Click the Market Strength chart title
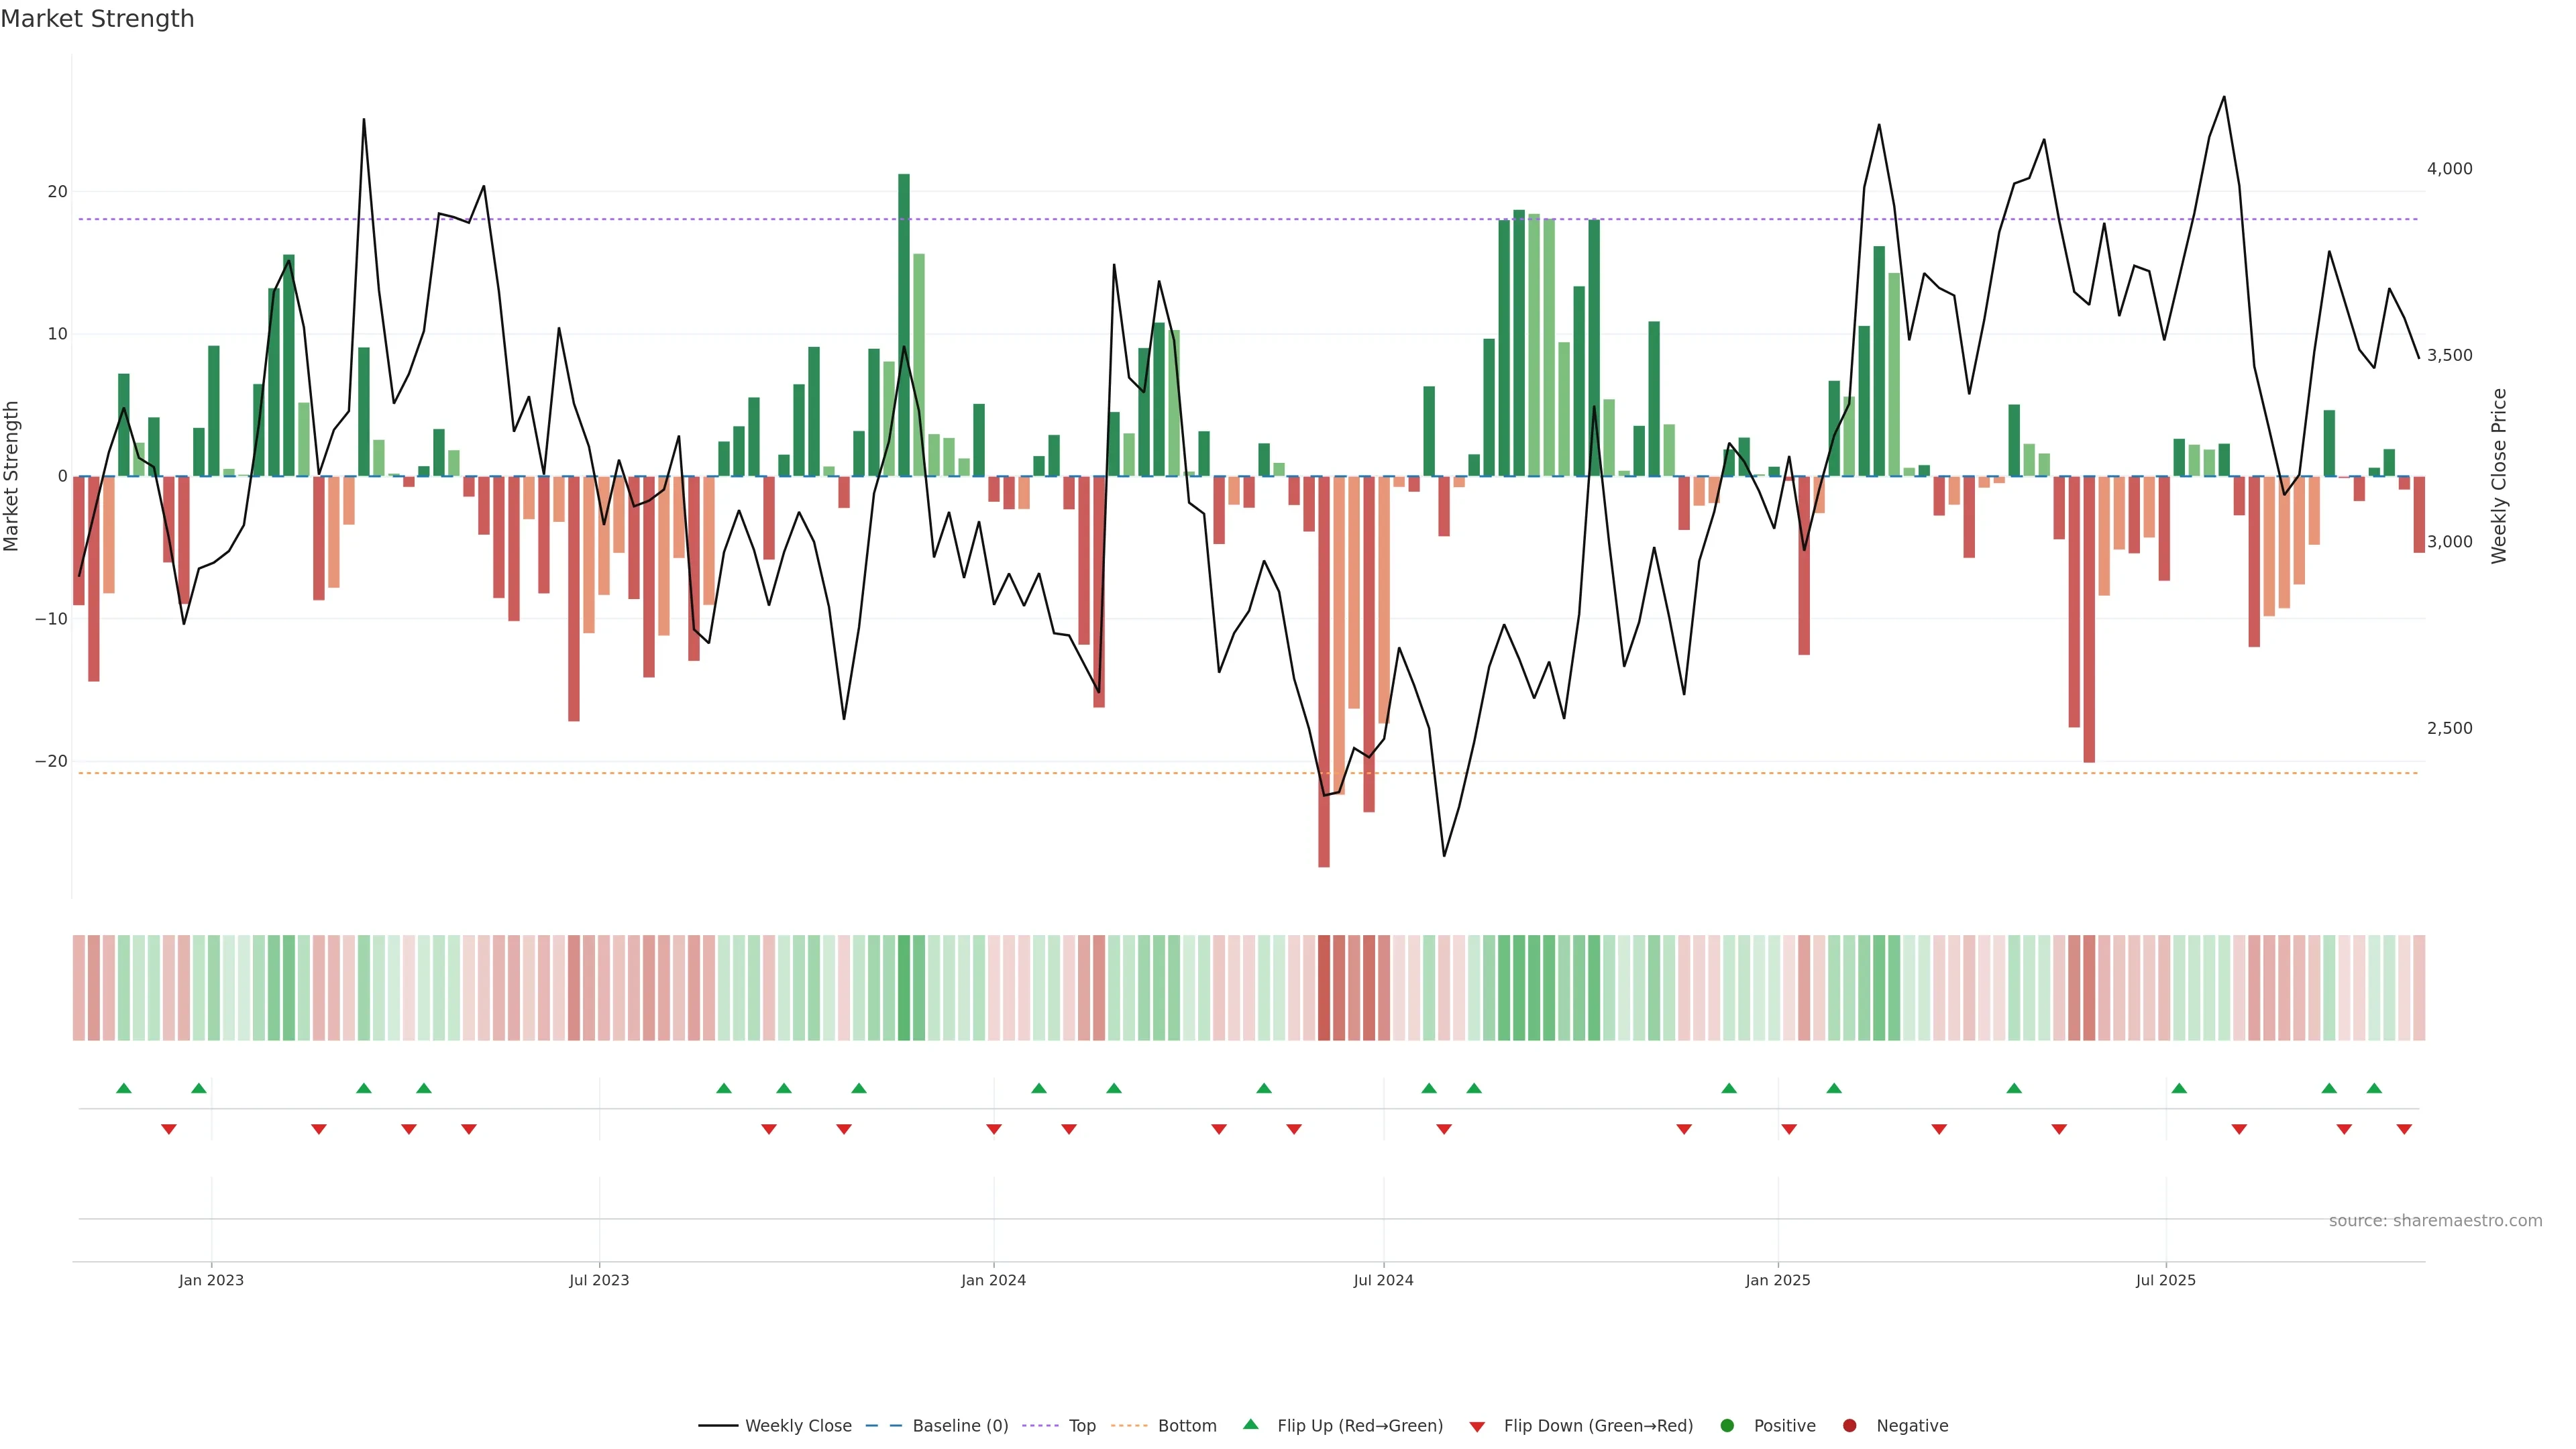The height and width of the screenshot is (1449, 2576). pyautogui.click(x=97, y=19)
